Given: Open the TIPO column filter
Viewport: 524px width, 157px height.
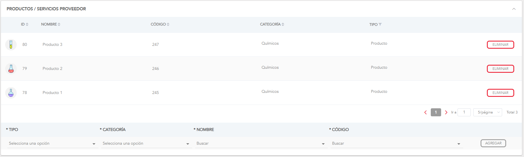Looking at the screenshot, I should tap(380, 24).
